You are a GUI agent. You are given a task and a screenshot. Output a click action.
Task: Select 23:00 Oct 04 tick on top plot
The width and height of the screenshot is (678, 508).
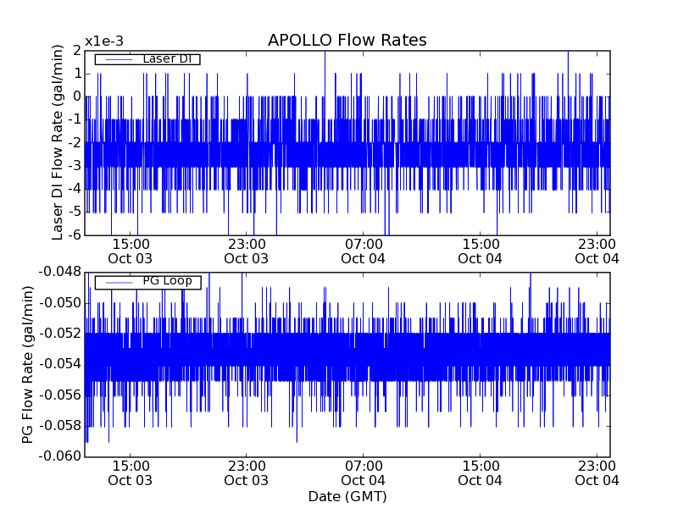point(597,251)
